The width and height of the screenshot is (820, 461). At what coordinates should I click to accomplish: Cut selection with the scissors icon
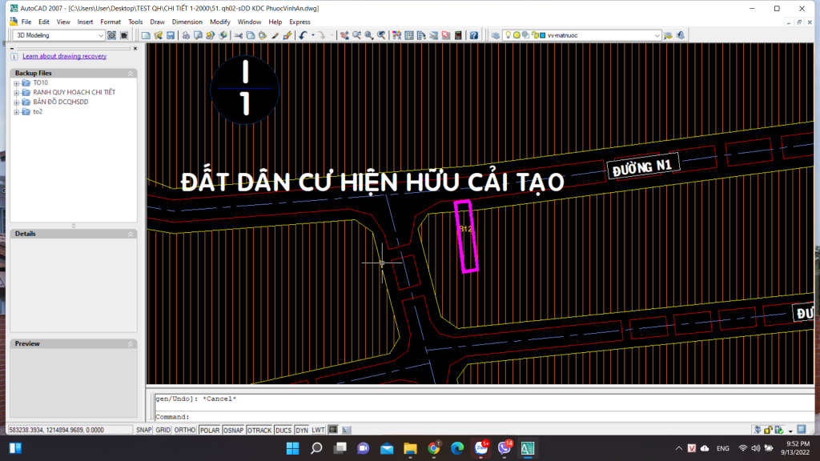239,35
